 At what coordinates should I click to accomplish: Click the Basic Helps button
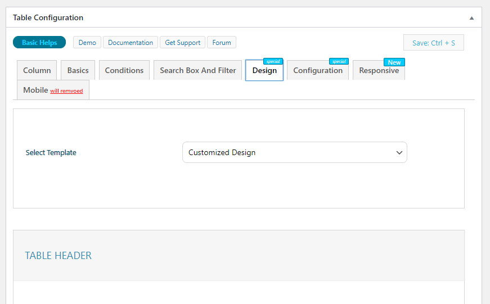tap(39, 43)
